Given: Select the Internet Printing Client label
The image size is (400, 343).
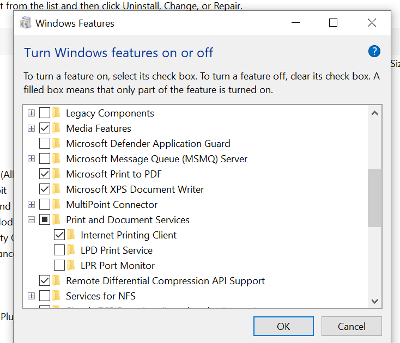Looking at the screenshot, I should pos(129,235).
